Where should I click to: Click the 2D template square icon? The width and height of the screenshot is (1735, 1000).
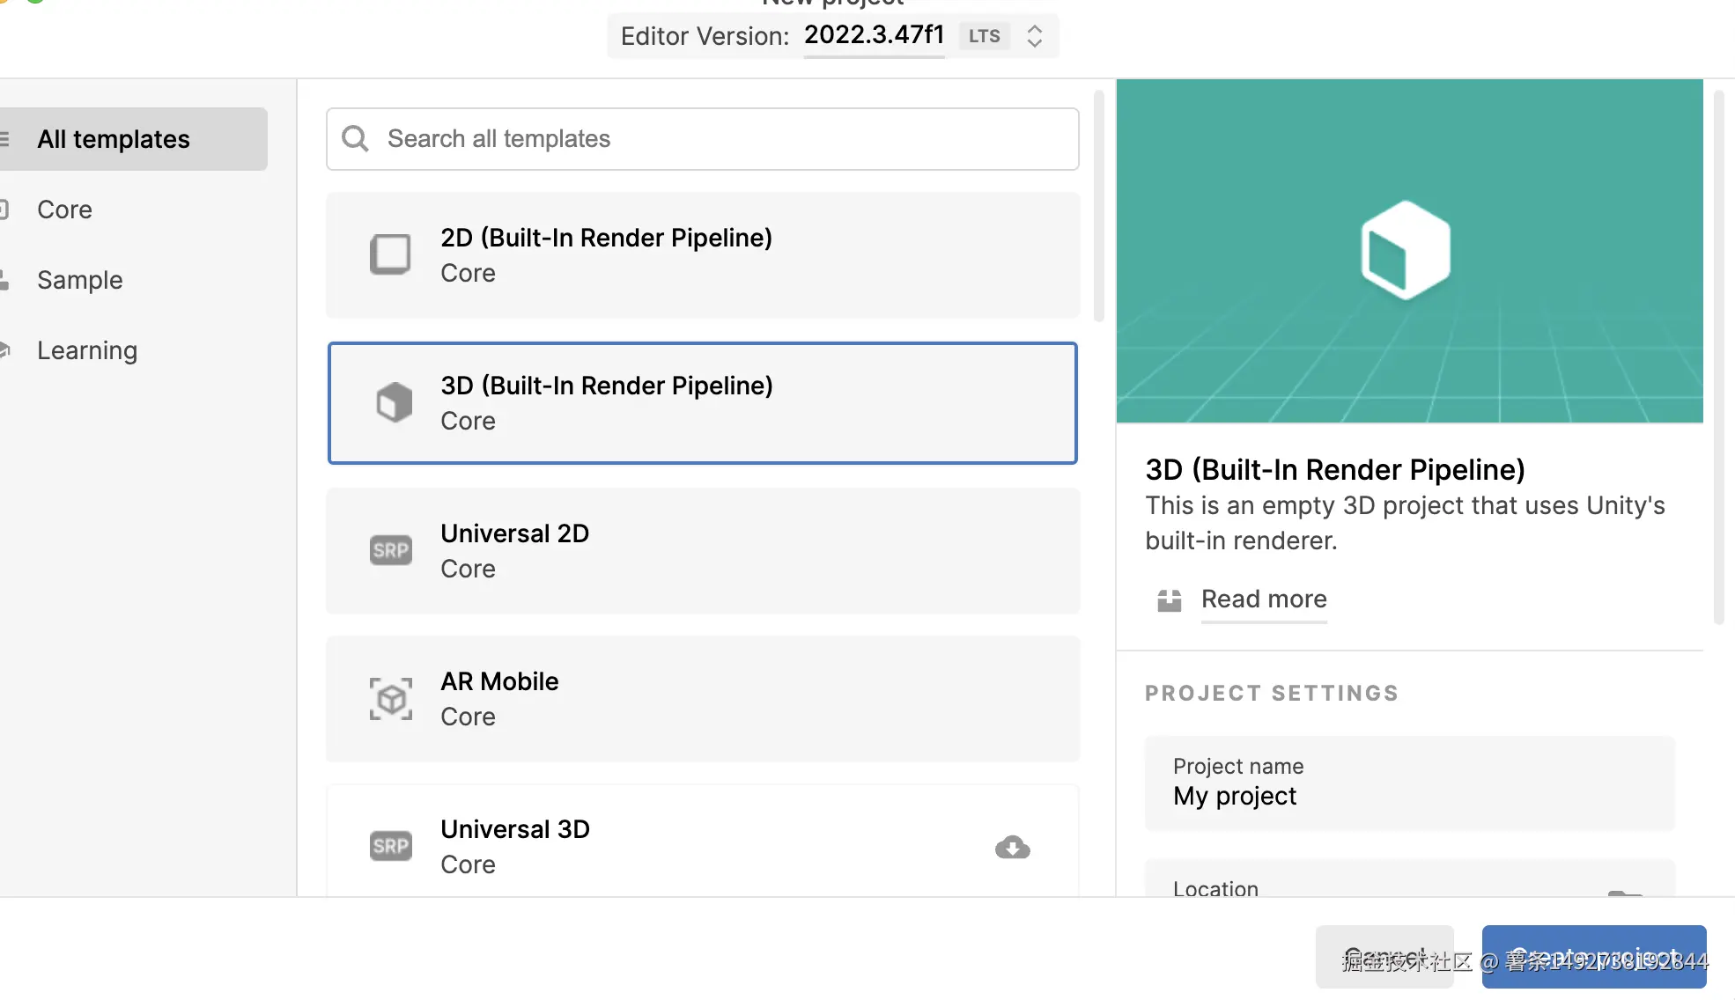(390, 254)
